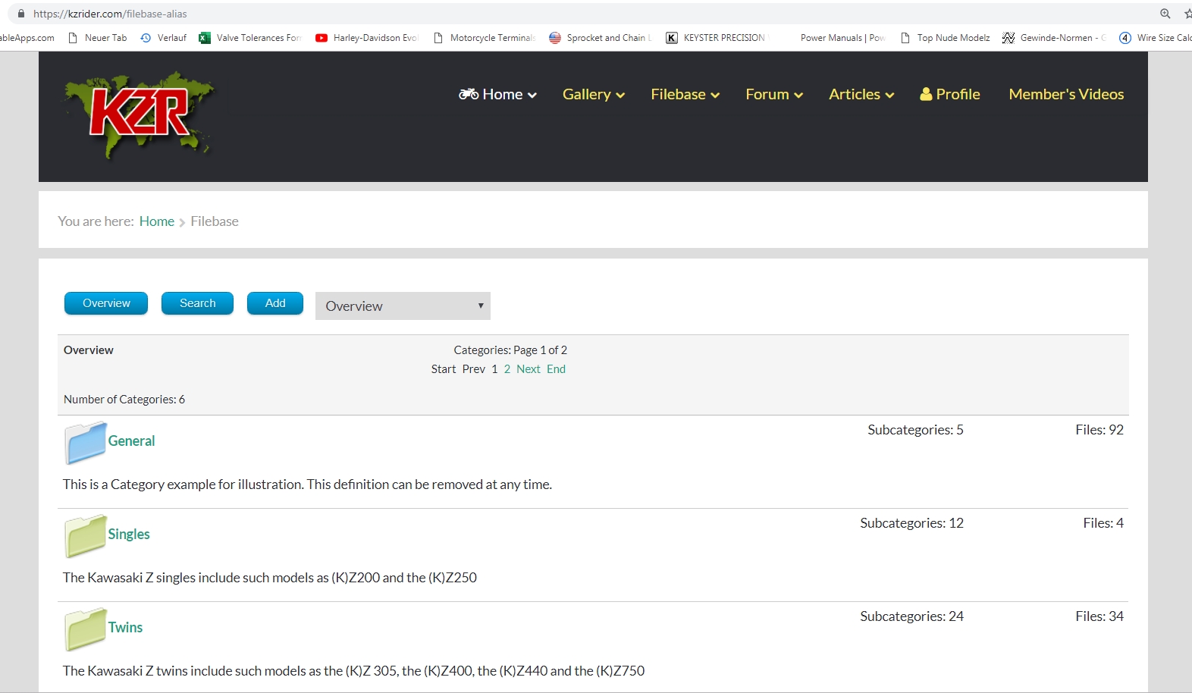The image size is (1192, 693).
Task: Go to Next categories page
Action: click(x=528, y=369)
